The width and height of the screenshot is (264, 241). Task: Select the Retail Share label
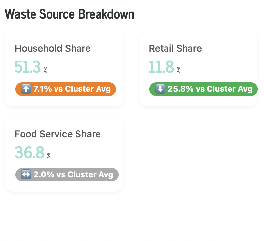click(x=175, y=48)
